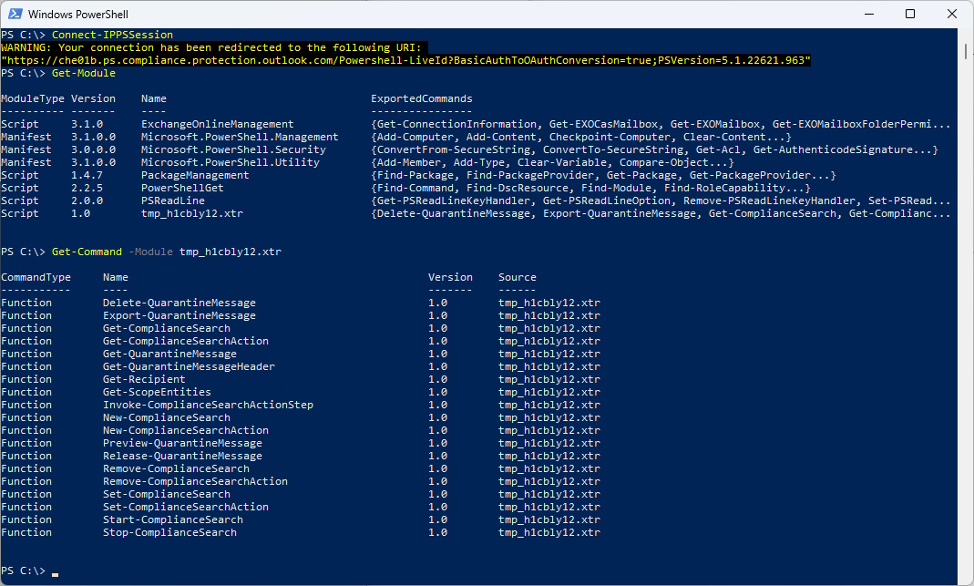The image size is (974, 586).
Task: Click Windows PowerShell title text
Action: 78,15
